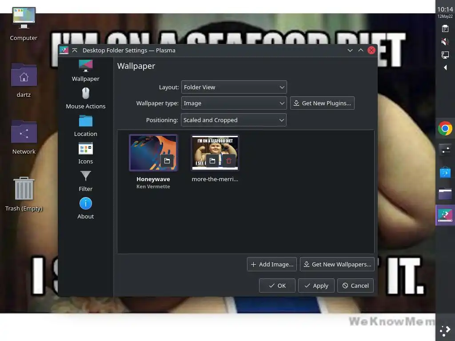
Task: Open the Location section
Action: [85, 126]
